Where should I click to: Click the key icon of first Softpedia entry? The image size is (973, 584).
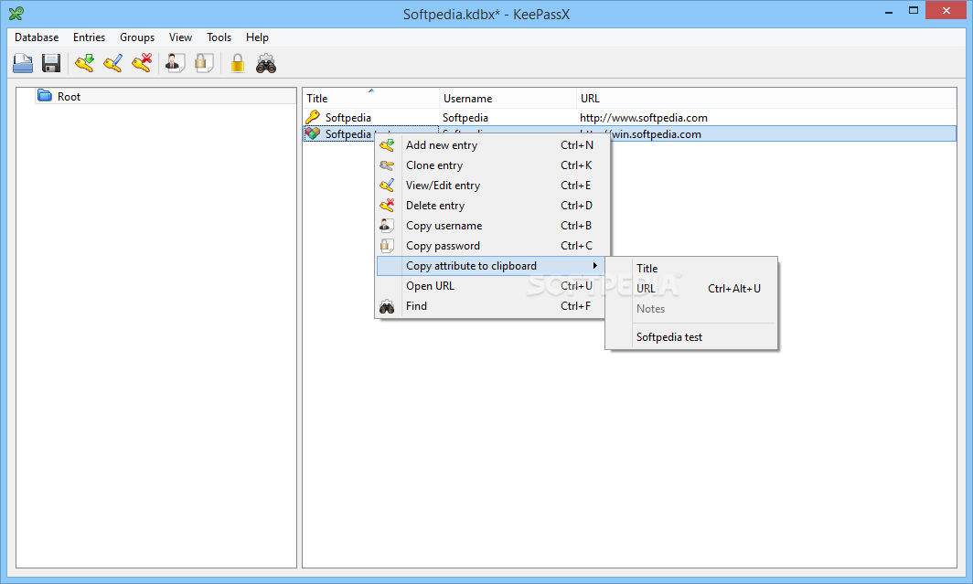[x=313, y=117]
